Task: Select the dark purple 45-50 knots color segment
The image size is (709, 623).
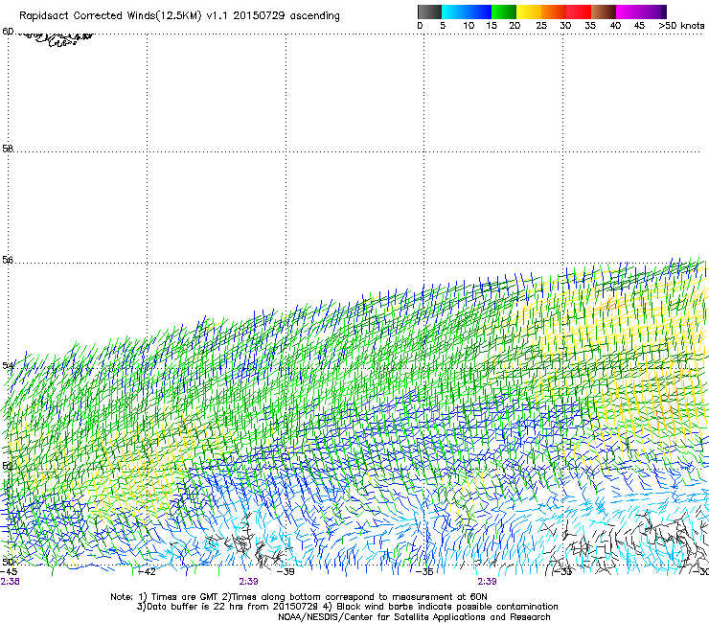Action: point(653,12)
